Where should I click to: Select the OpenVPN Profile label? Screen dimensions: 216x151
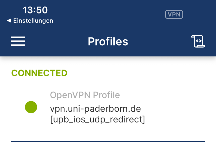(x=85, y=95)
